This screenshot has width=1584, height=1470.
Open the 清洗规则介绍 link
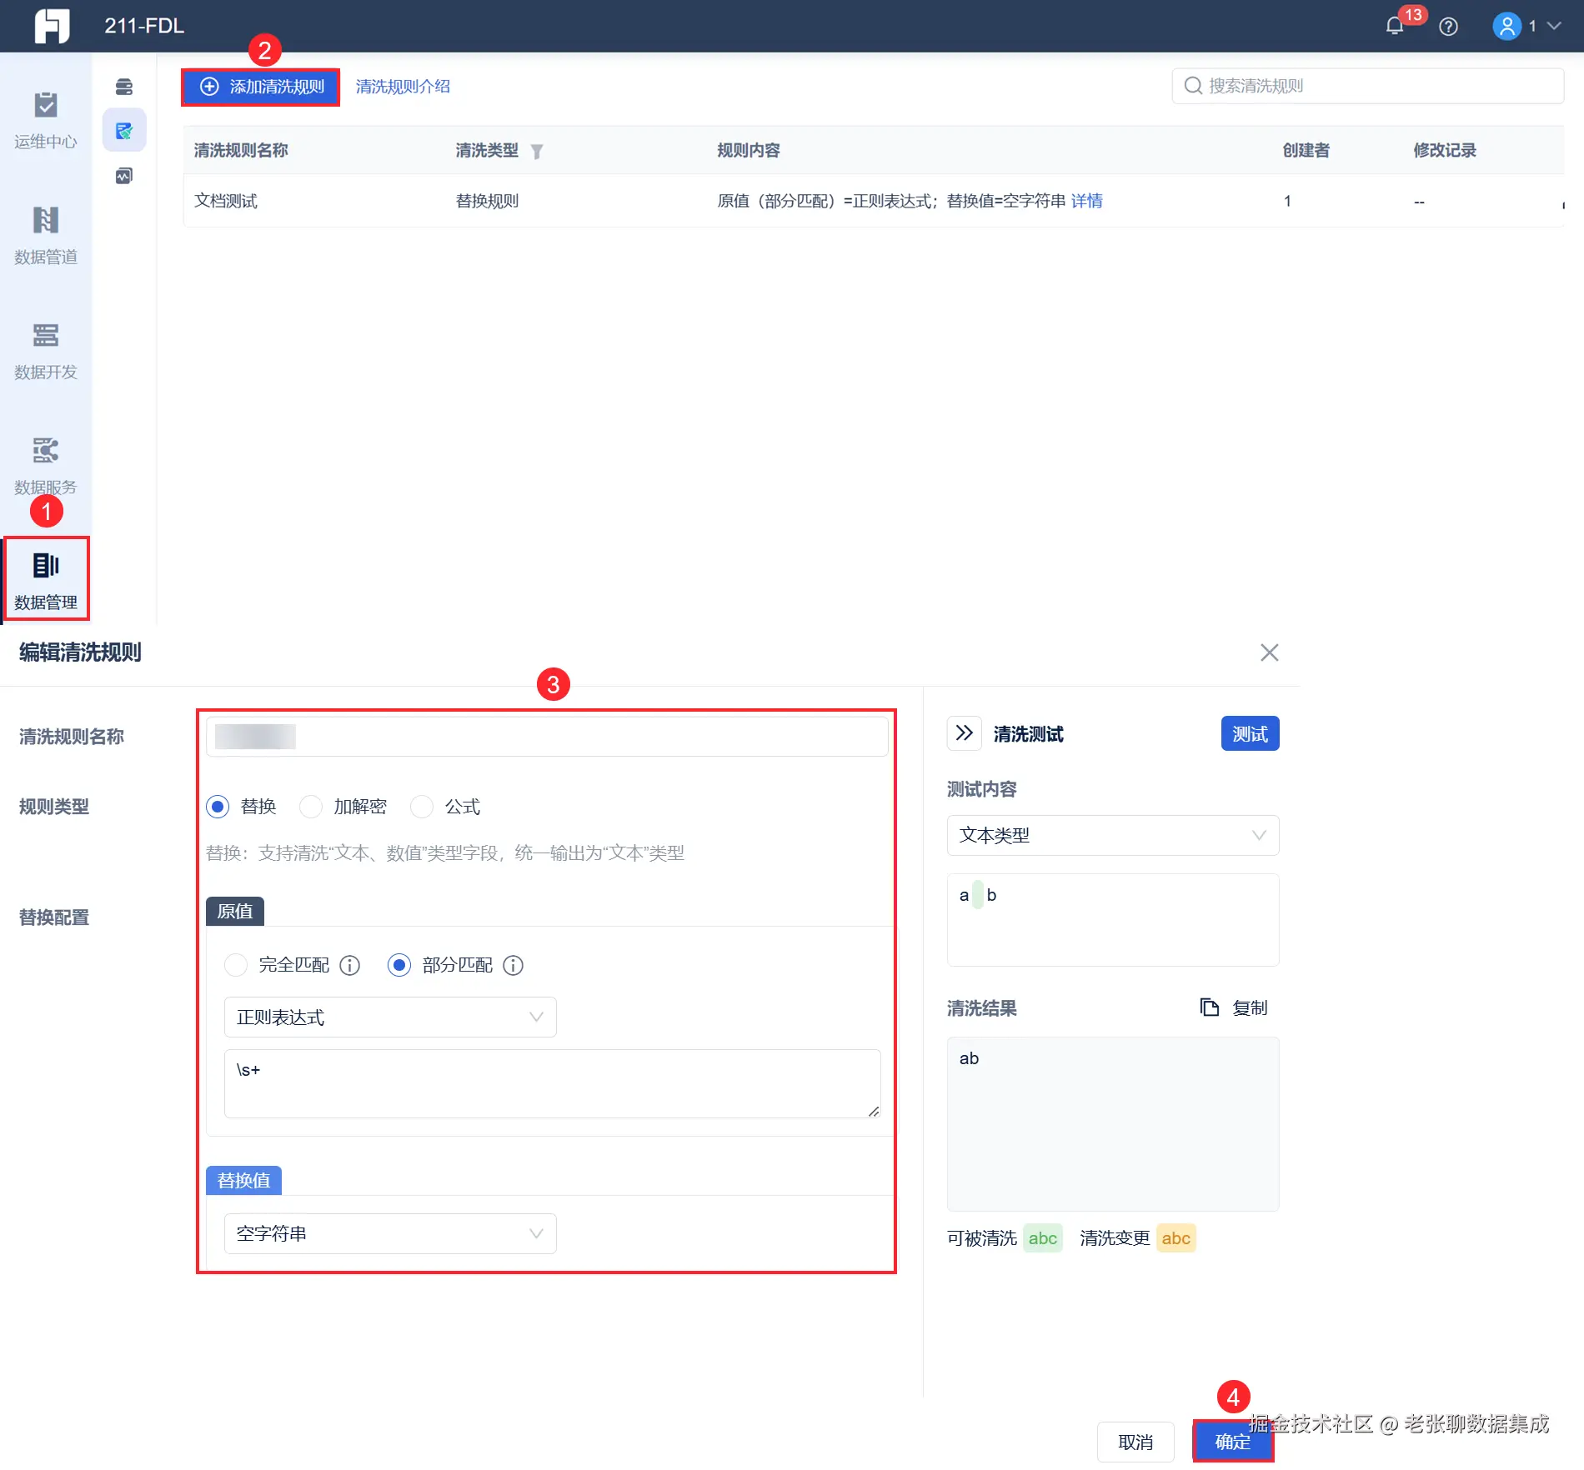403,87
